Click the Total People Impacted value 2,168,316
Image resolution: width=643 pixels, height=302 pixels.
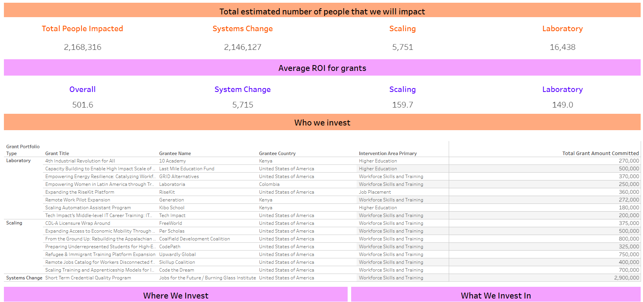point(82,47)
